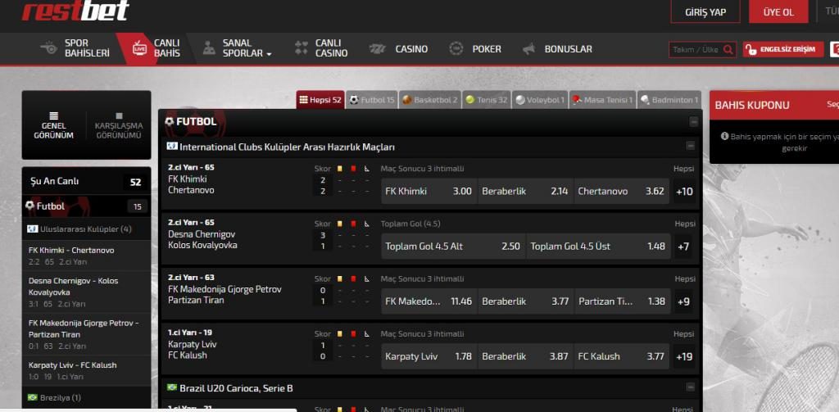
Task: Bet on FC Kalush at 3.77
Action: (x=621, y=356)
